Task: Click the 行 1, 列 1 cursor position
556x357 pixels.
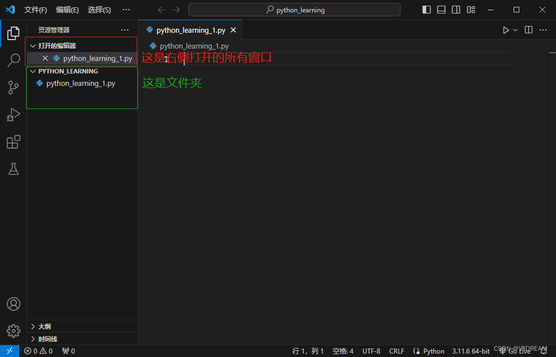Action: pos(308,351)
